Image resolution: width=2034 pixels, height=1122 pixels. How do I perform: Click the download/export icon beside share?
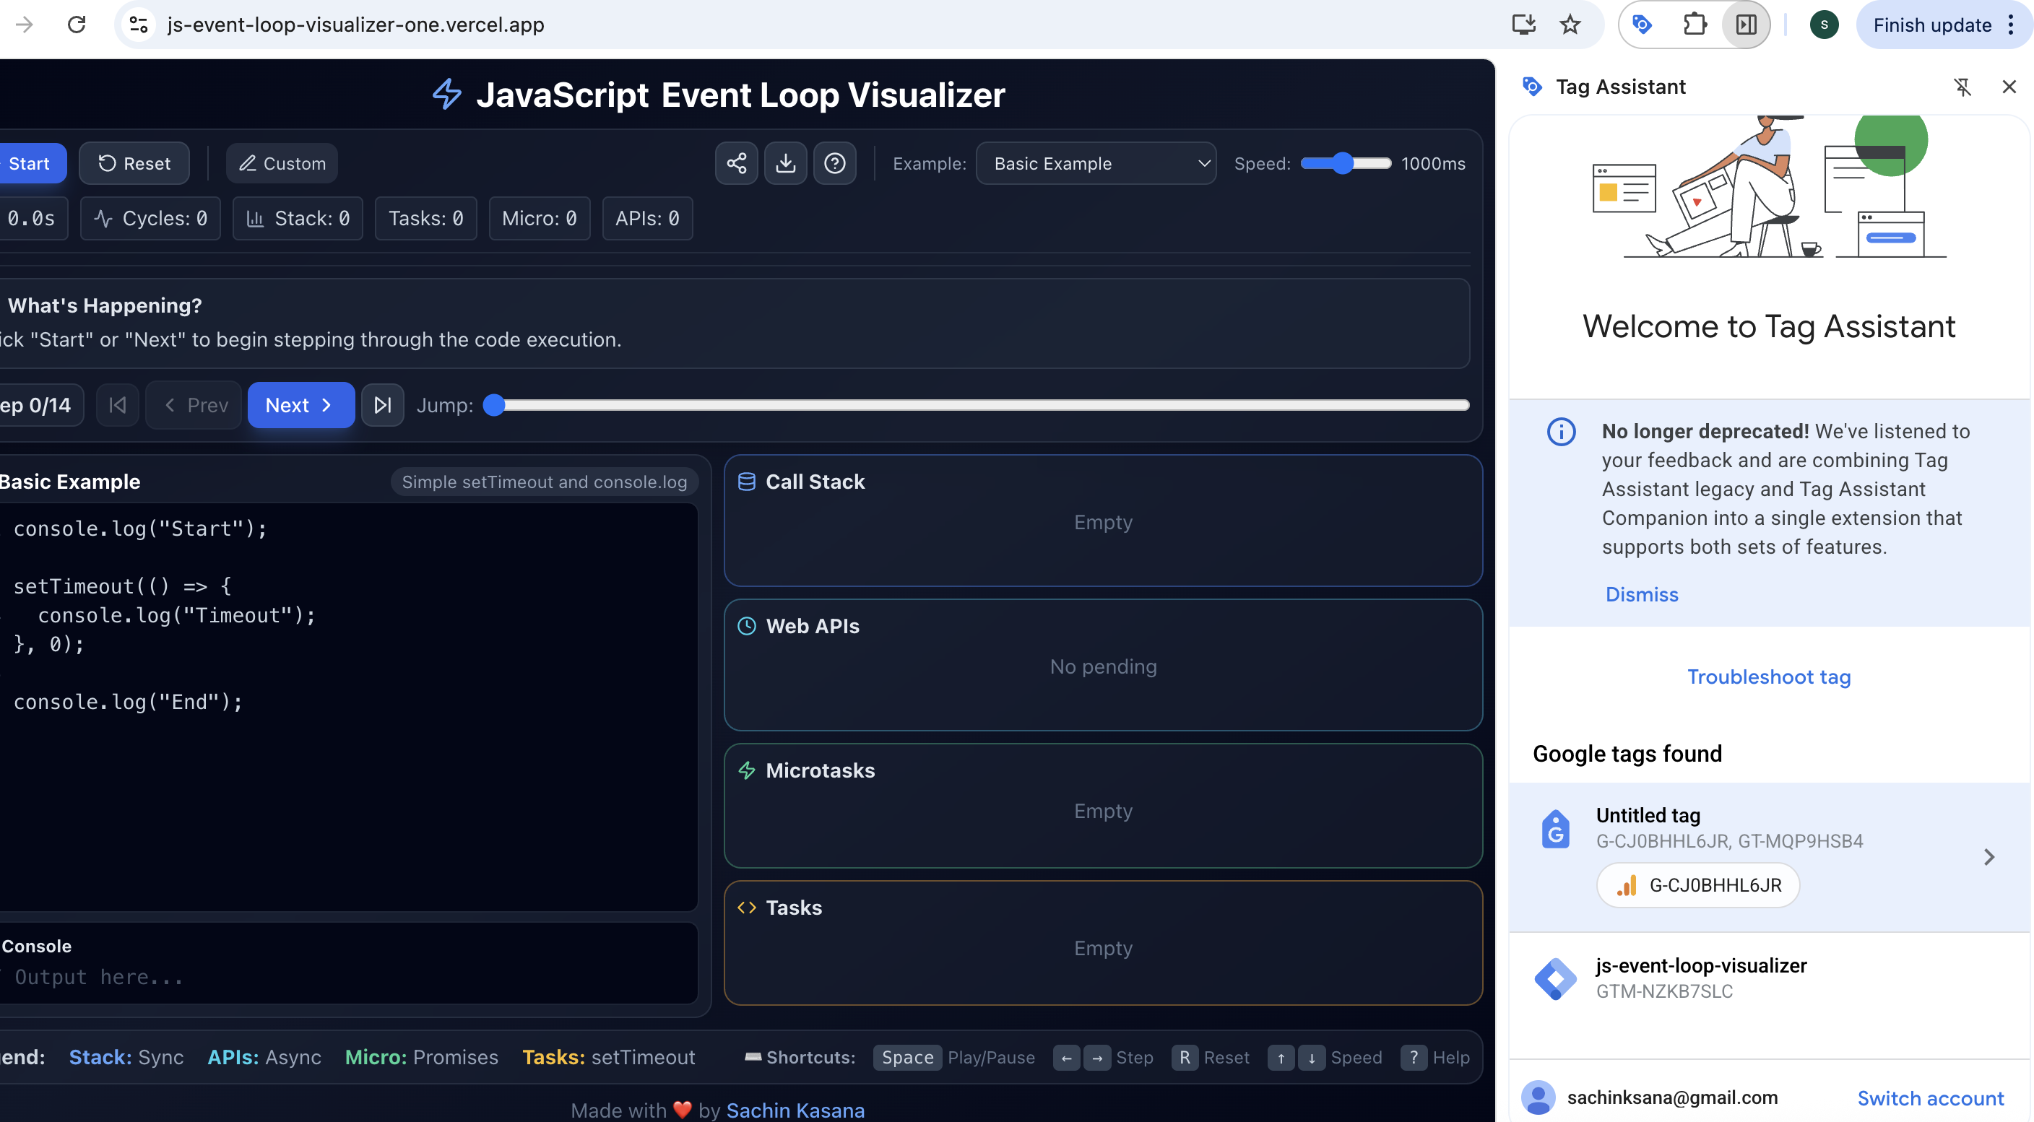[786, 163]
